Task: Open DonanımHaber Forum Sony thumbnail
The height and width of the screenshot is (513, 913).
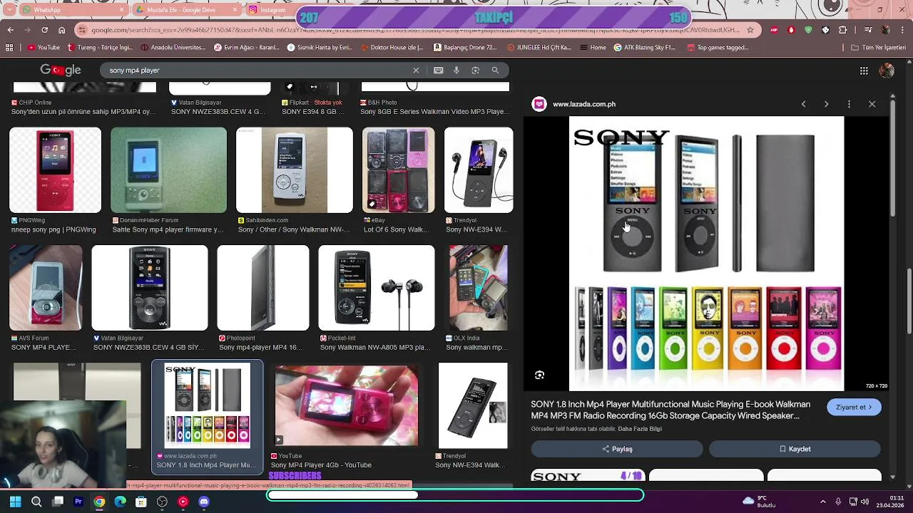Action: 168,170
